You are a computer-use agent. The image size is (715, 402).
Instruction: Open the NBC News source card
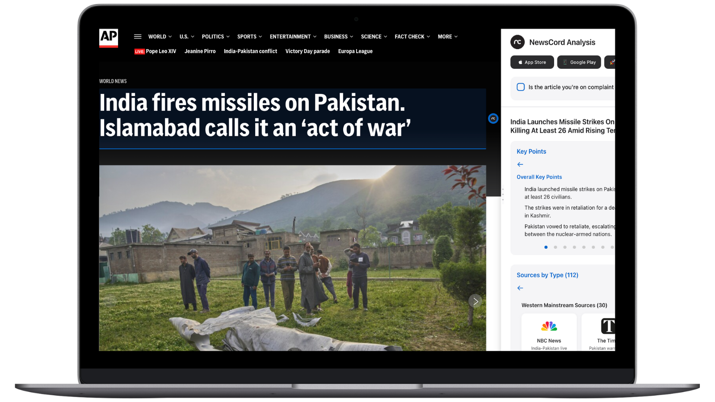[x=549, y=332]
